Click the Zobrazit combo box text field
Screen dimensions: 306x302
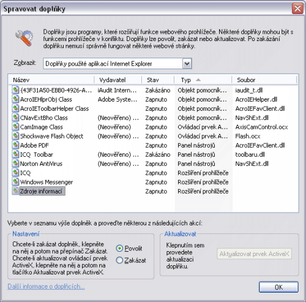(113, 64)
